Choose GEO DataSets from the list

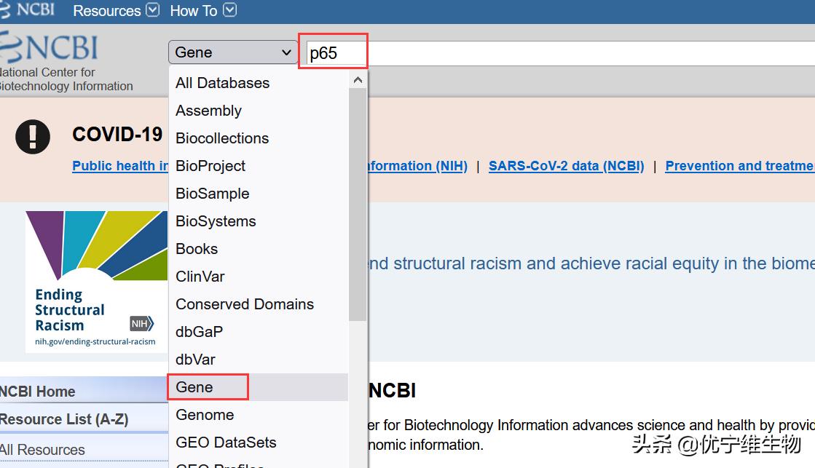226,443
